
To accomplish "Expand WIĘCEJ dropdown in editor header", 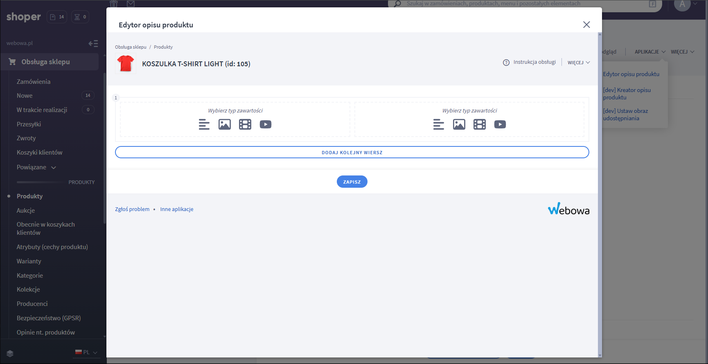I will [578, 63].
